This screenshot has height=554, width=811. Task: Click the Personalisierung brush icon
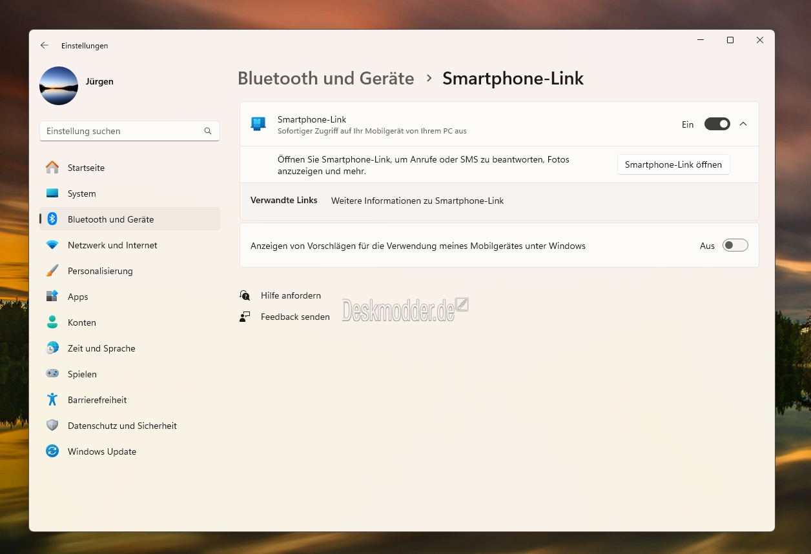[52, 271]
